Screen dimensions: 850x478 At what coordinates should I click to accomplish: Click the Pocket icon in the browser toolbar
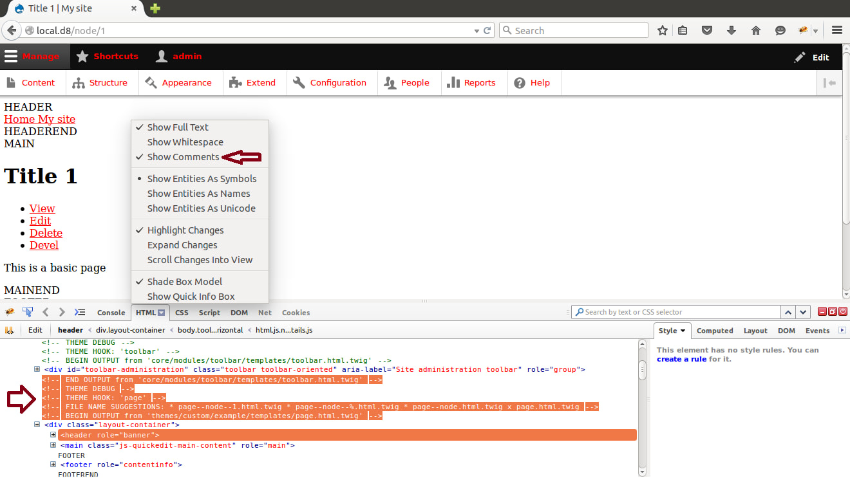pos(707,30)
